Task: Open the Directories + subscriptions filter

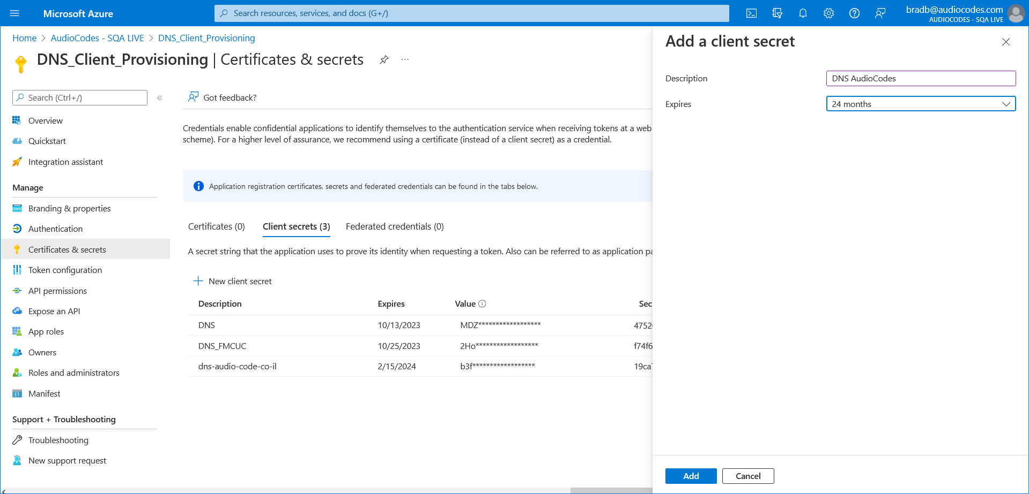Action: pos(777,13)
